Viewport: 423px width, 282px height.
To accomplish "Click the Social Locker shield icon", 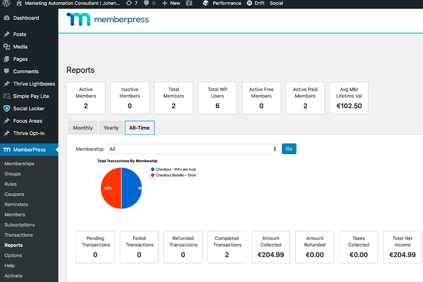I will click(x=7, y=108).
